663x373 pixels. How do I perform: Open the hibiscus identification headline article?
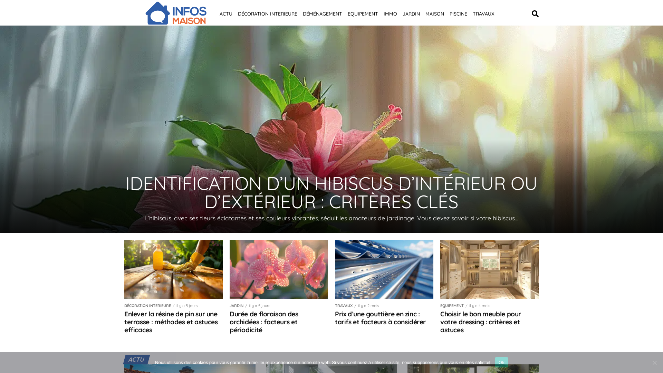click(x=331, y=193)
